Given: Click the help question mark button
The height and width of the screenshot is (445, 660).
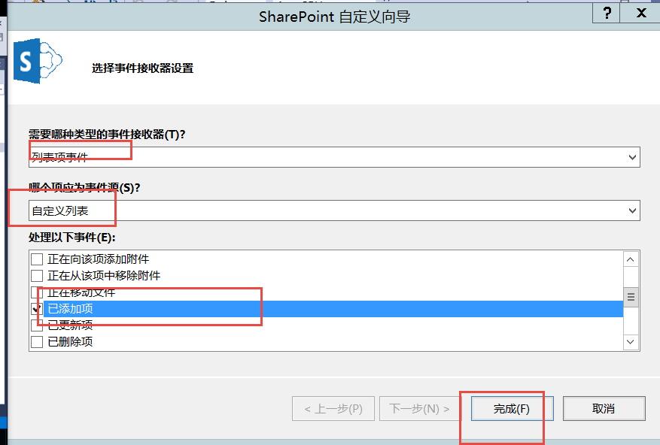Looking at the screenshot, I should tap(607, 13).
